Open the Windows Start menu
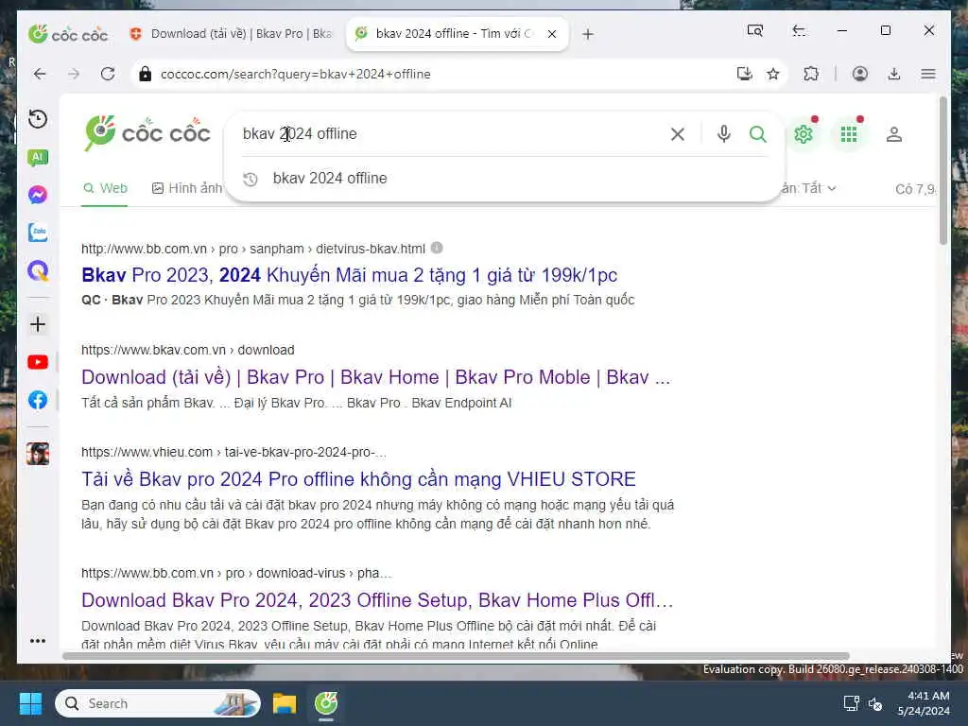The image size is (968, 726). click(30, 703)
